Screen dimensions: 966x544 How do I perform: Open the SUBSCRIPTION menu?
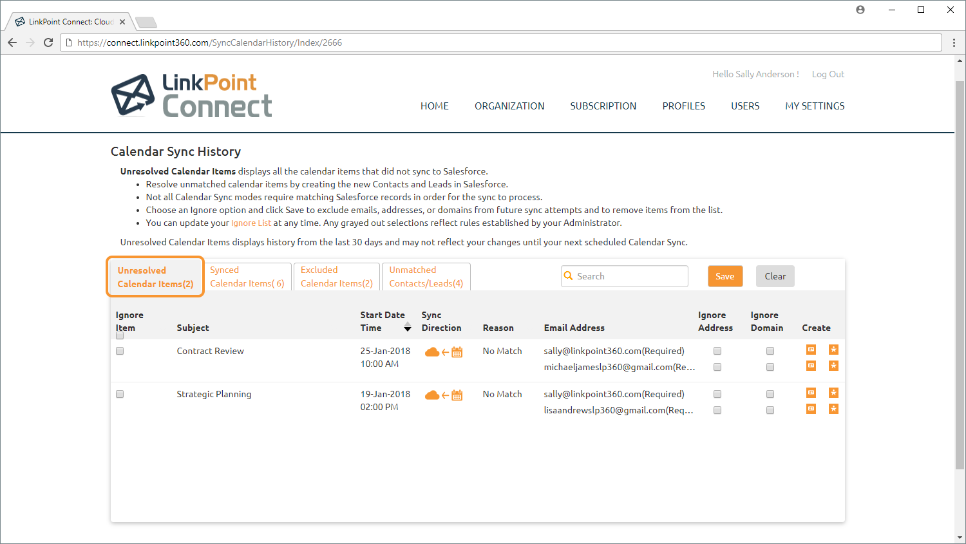(603, 106)
